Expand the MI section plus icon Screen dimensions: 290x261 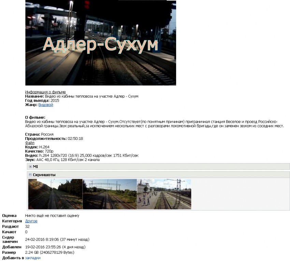point(30,166)
